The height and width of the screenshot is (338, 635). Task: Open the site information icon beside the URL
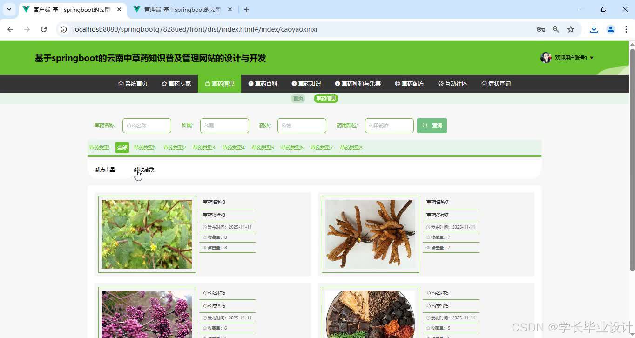pos(64,29)
